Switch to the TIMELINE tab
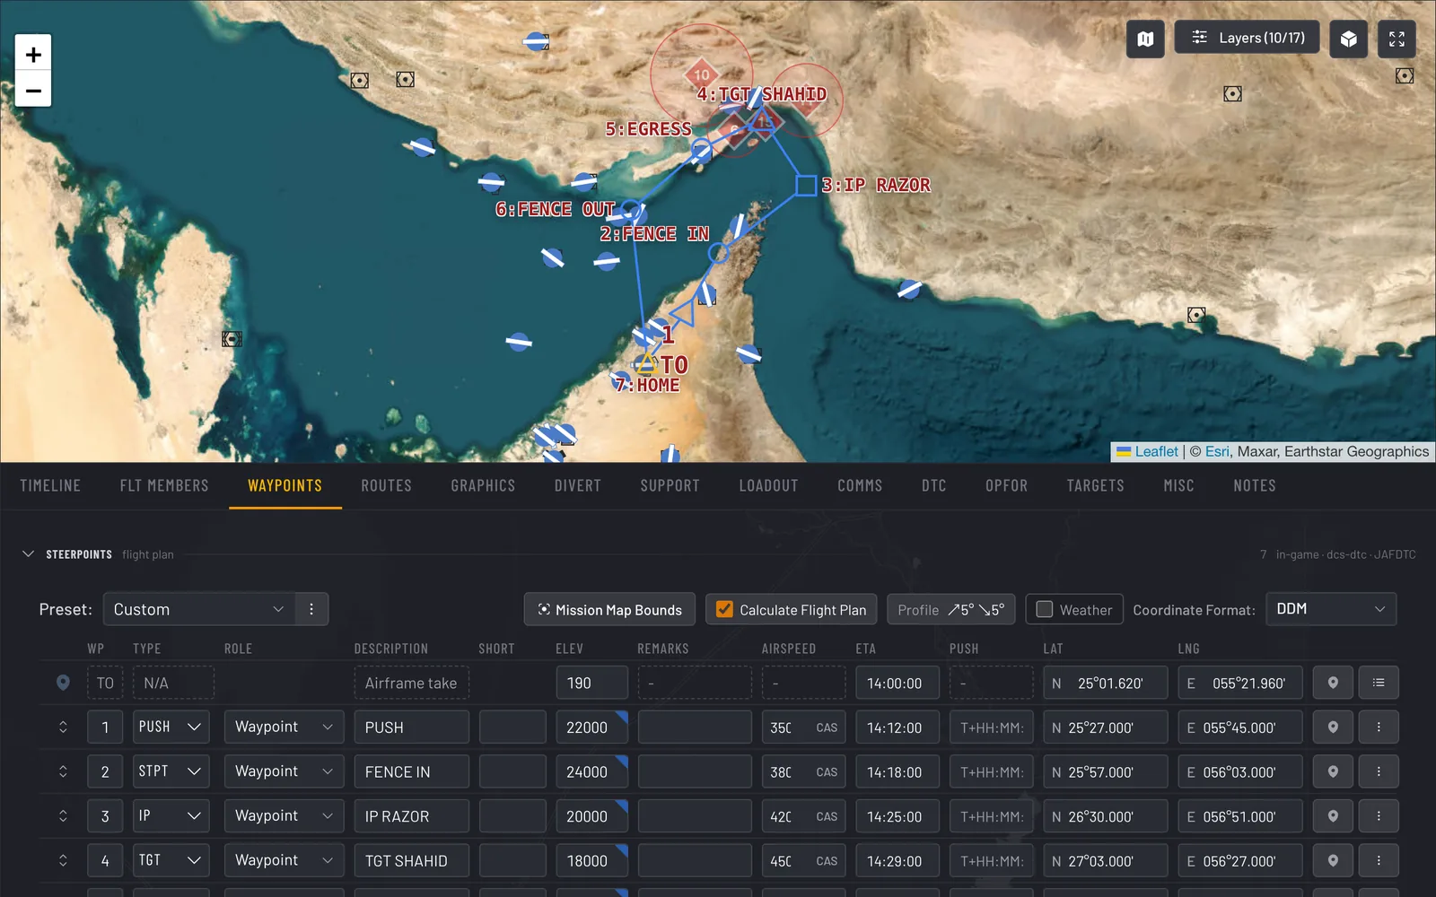Viewport: 1436px width, 897px height. pyautogui.click(x=50, y=485)
